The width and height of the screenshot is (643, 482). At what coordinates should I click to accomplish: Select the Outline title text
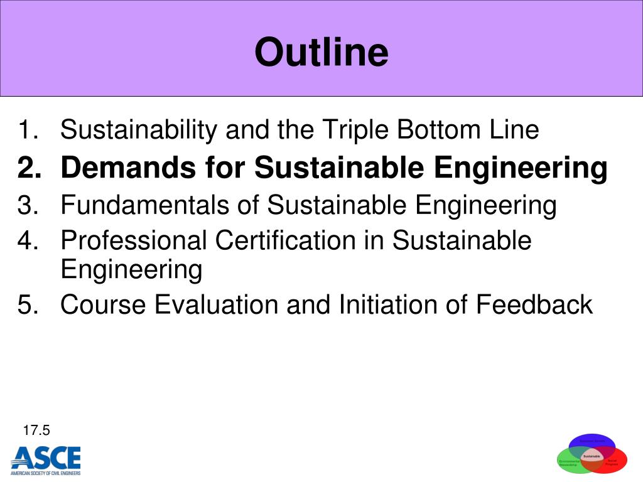click(x=321, y=51)
